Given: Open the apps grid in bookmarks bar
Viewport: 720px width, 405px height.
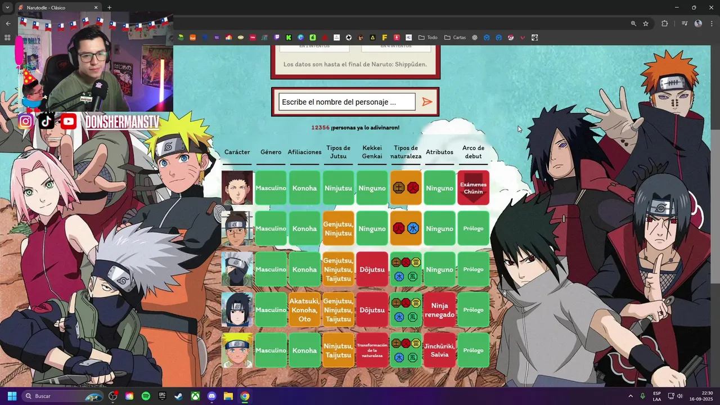Looking at the screenshot, I should pyautogui.click(x=7, y=38).
